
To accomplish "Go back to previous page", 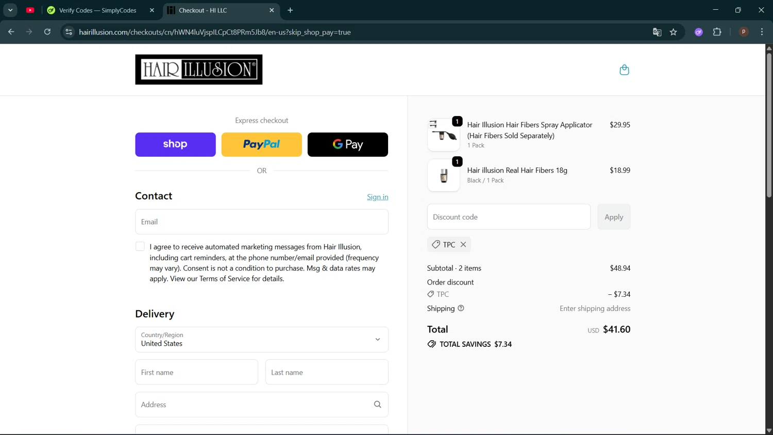I will click(x=11, y=32).
